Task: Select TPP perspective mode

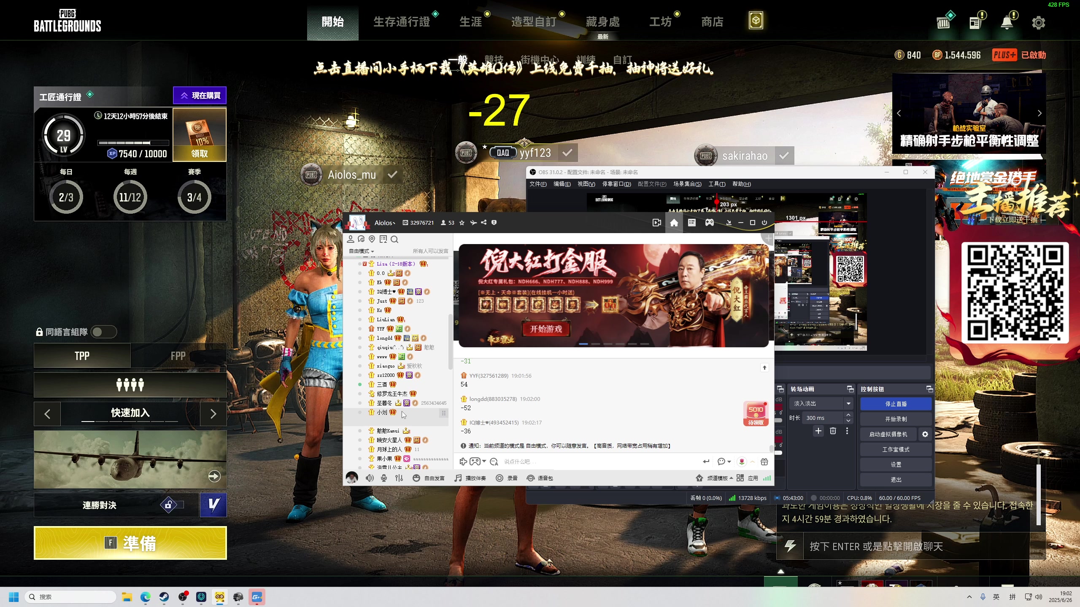Action: point(82,356)
